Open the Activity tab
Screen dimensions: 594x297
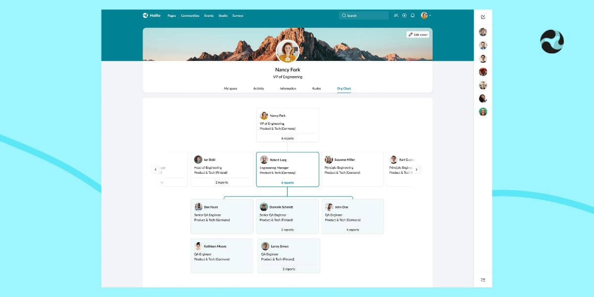pos(258,89)
